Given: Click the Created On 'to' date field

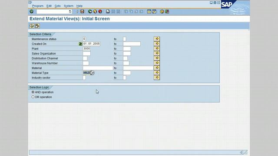Looking at the screenshot, I should [x=132, y=44].
